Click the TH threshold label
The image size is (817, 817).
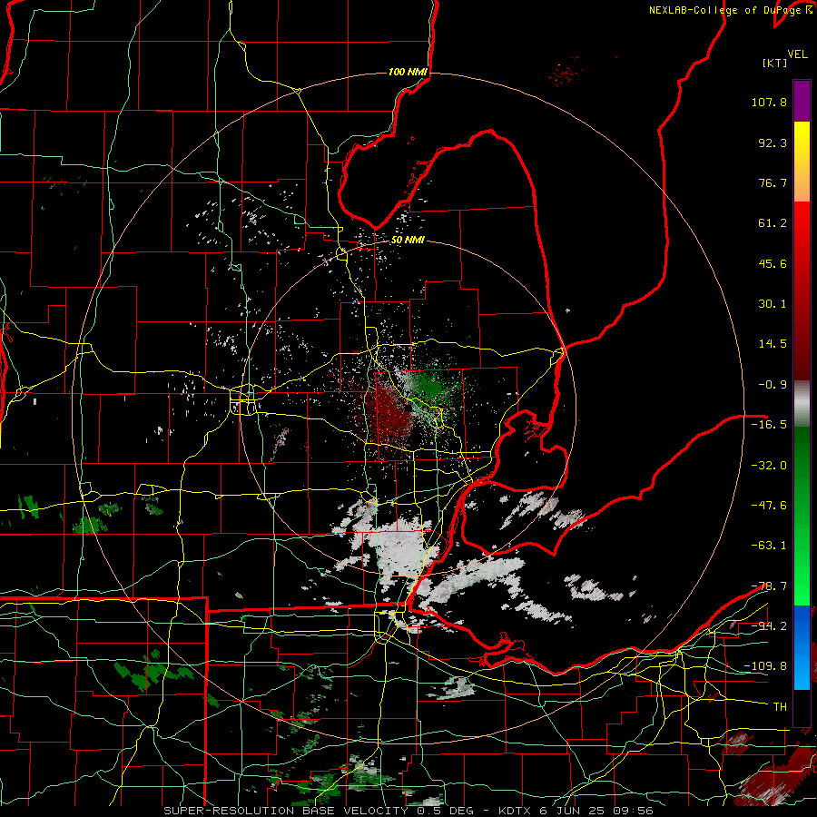(x=780, y=707)
